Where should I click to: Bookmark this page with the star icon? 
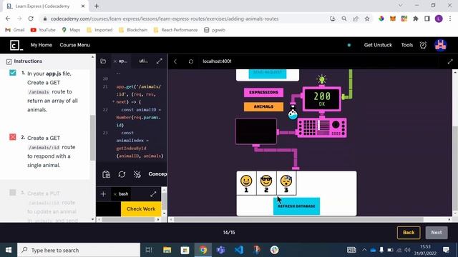click(x=367, y=19)
